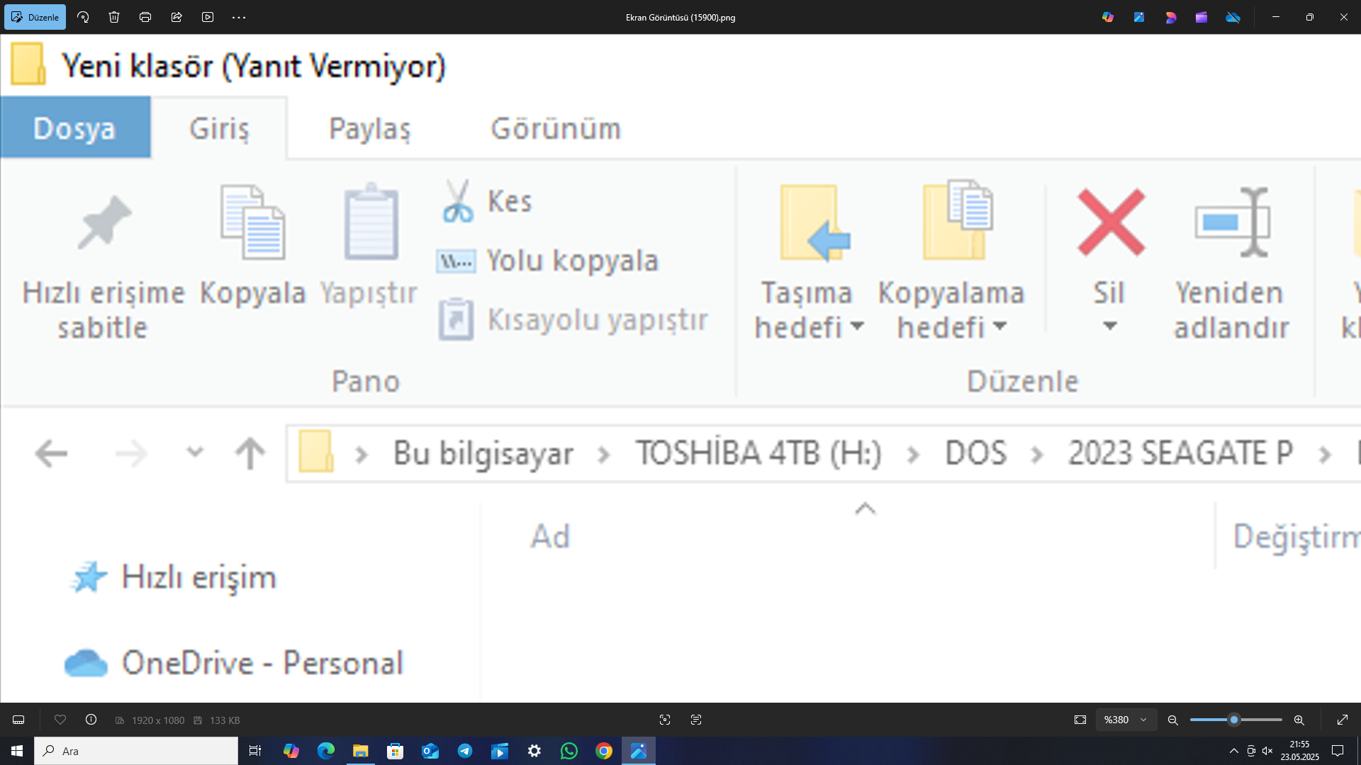Toggle the file info panel icon
1361x765 pixels.
(x=91, y=720)
